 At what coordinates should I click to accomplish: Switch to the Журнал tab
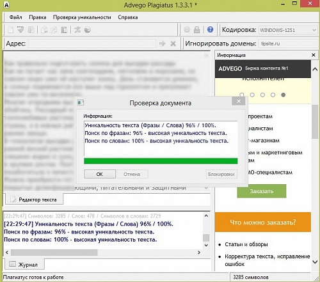(24, 264)
